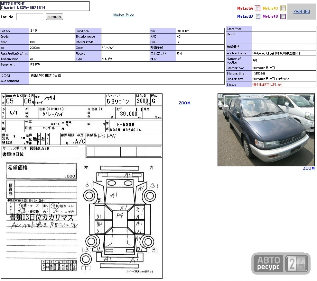
Task: Select the lot number value 149
Action: [x=33, y=31]
